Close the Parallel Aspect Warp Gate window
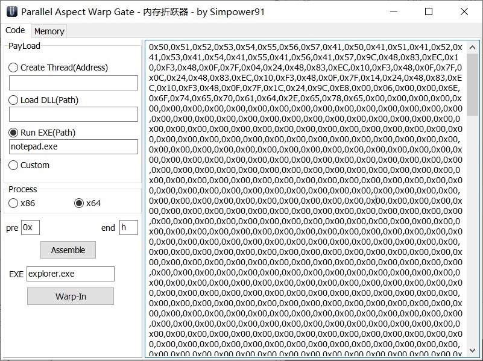The height and width of the screenshot is (361, 483). pos(464,11)
